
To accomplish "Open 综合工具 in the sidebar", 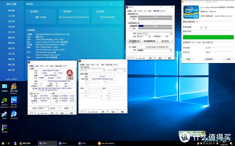I will [11, 48].
